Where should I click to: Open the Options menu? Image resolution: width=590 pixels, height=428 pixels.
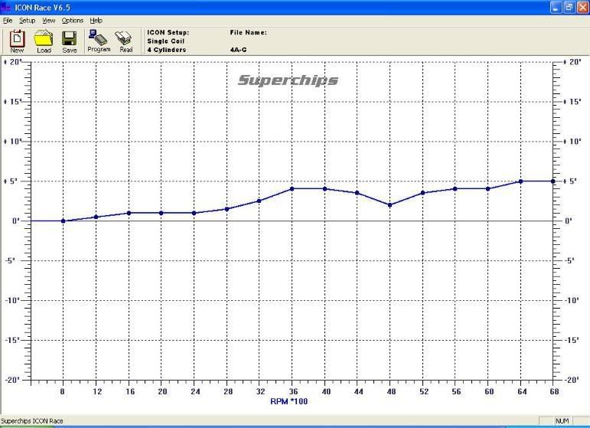[x=72, y=21]
